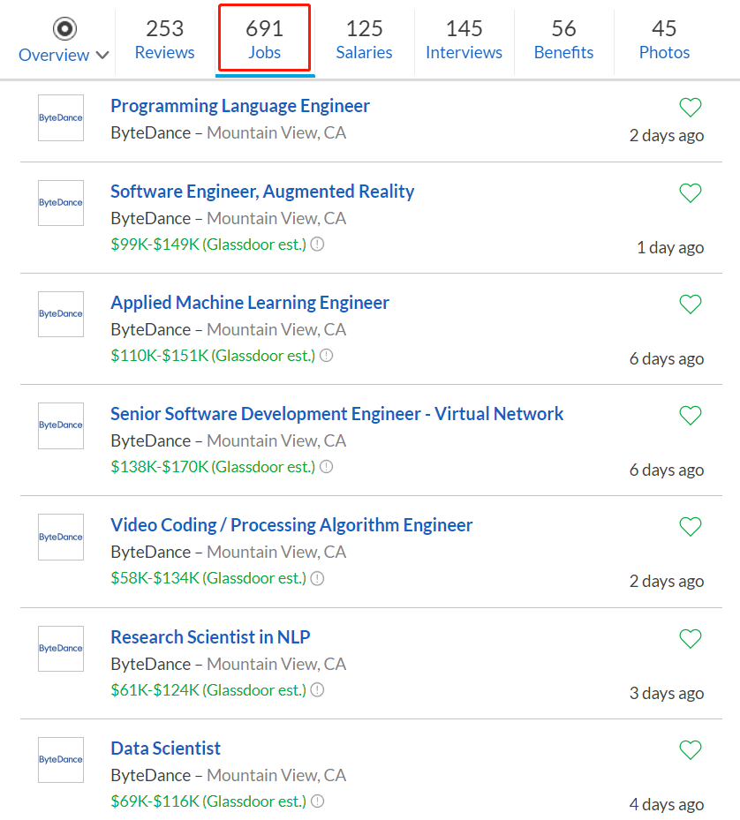Click info icon next to $138K-$170K estimate
Image resolution: width=740 pixels, height=820 pixels.
click(327, 466)
